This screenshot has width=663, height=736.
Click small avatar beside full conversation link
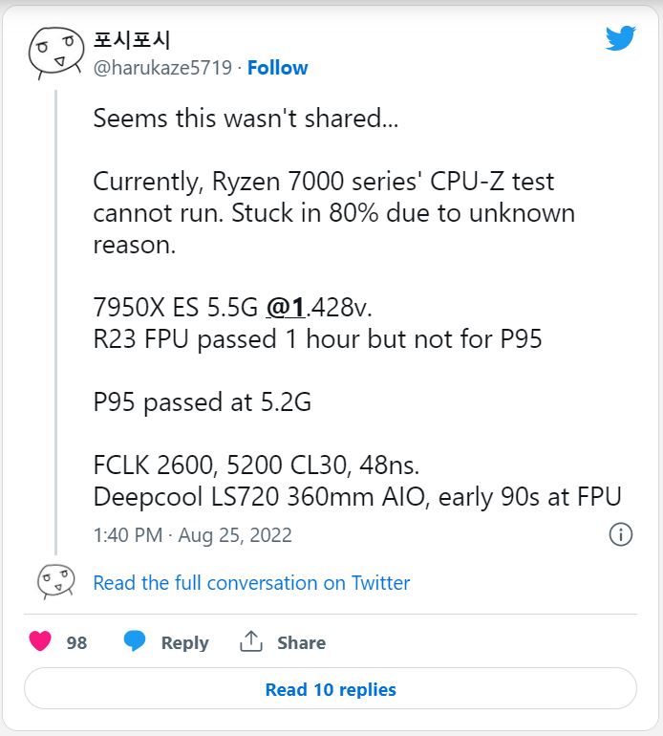pos(54,582)
